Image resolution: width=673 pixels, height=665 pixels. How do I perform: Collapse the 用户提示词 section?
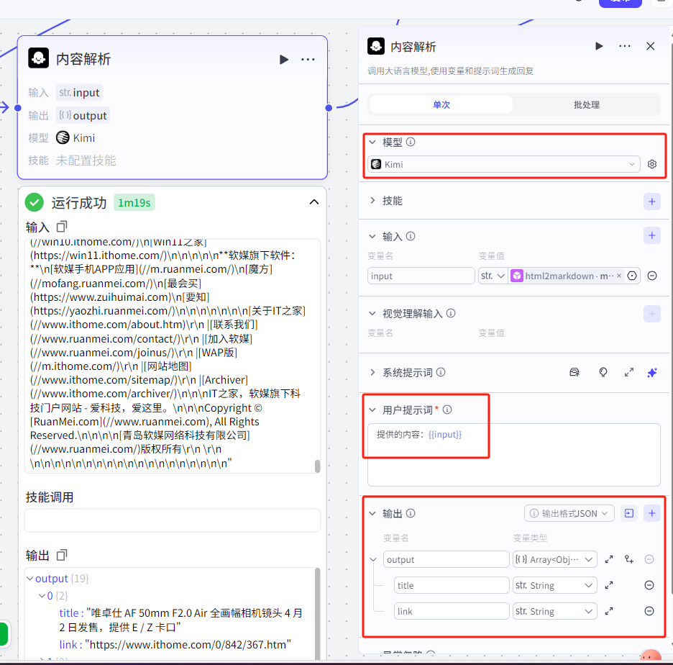pyautogui.click(x=372, y=410)
